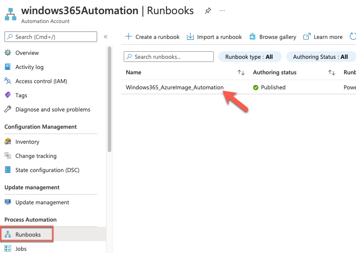Collapse the sidebar with the double chevron
This screenshot has height=253, width=356.
(106, 37)
